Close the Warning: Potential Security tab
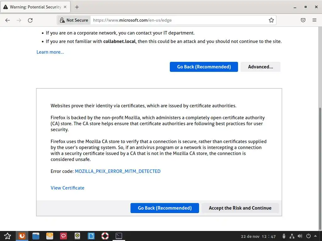 coord(65,7)
